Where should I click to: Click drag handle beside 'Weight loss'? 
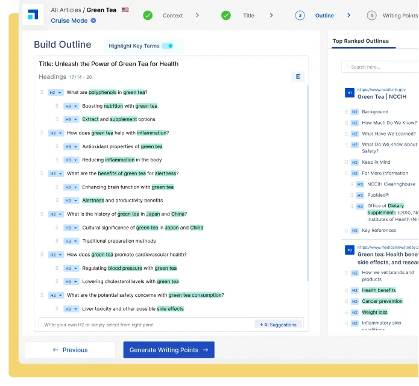(x=346, y=312)
